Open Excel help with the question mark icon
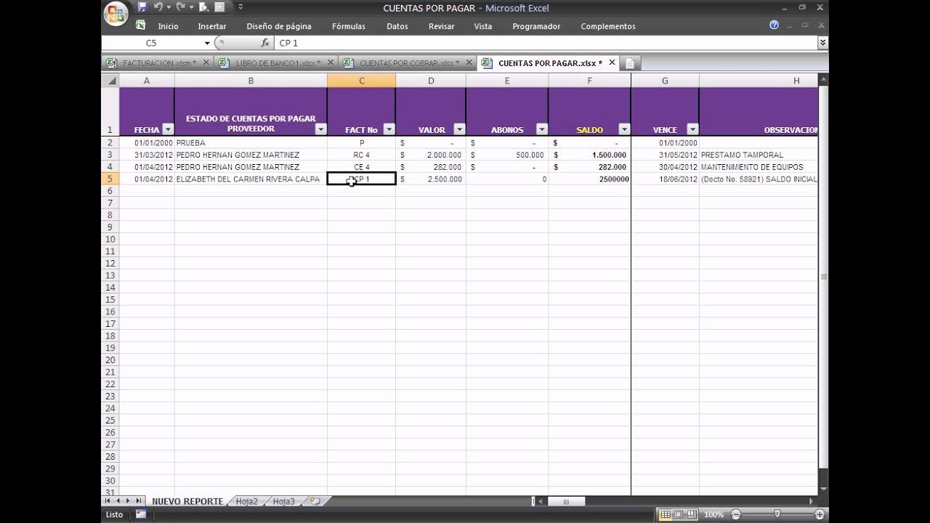The image size is (930, 523). click(x=775, y=25)
